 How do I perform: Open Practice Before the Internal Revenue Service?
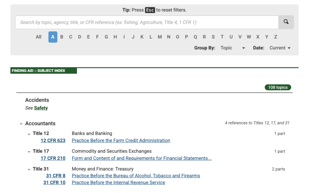pos(118,182)
